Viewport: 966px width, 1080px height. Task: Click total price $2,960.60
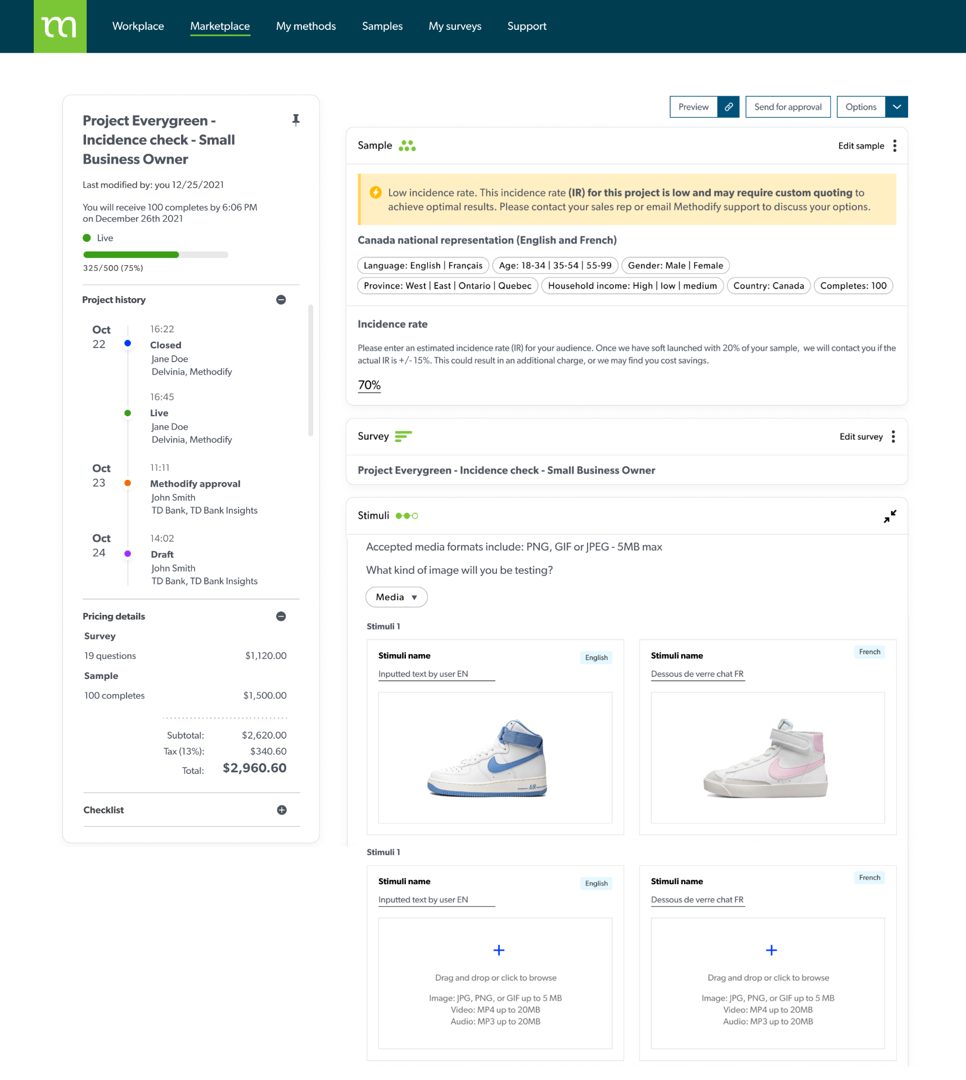pos(255,768)
